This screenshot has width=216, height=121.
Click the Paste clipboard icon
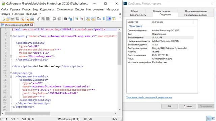(x=48, y=19)
